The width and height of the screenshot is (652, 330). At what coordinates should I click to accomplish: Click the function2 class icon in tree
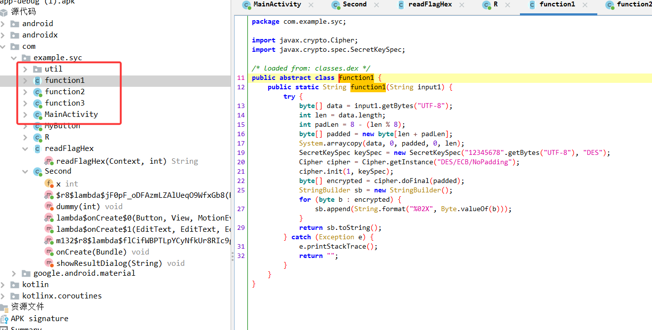pos(37,92)
